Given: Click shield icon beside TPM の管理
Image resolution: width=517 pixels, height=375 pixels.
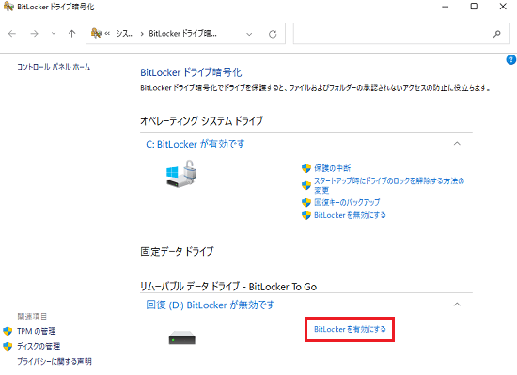Looking at the screenshot, I should pos(8,331).
